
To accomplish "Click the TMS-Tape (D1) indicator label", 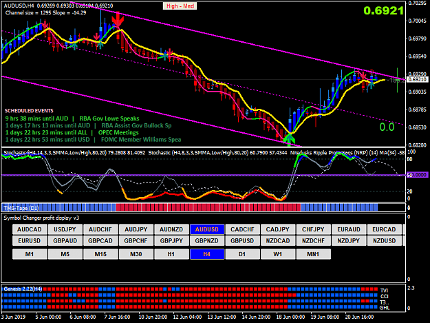I will point(21,208).
